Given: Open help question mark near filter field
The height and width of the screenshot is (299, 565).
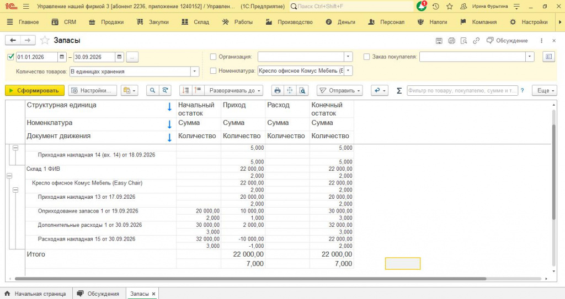Looking at the screenshot, I should (523, 91).
